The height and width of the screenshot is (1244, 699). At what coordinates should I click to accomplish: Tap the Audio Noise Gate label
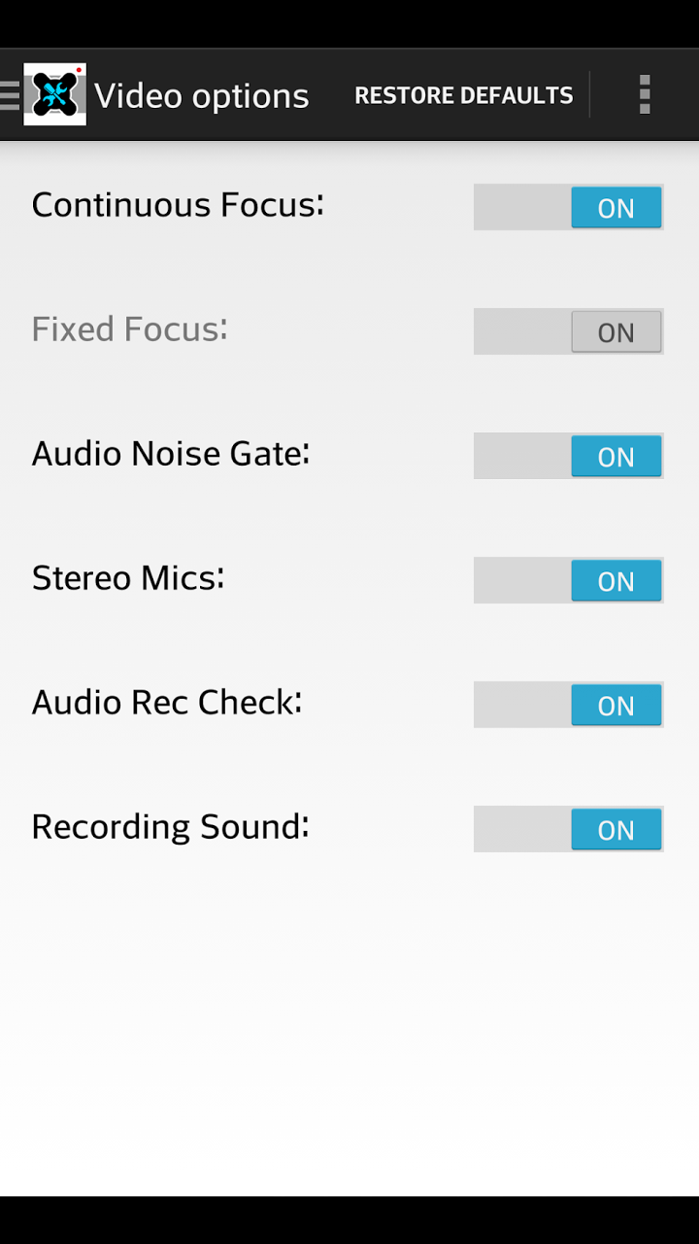click(x=171, y=454)
